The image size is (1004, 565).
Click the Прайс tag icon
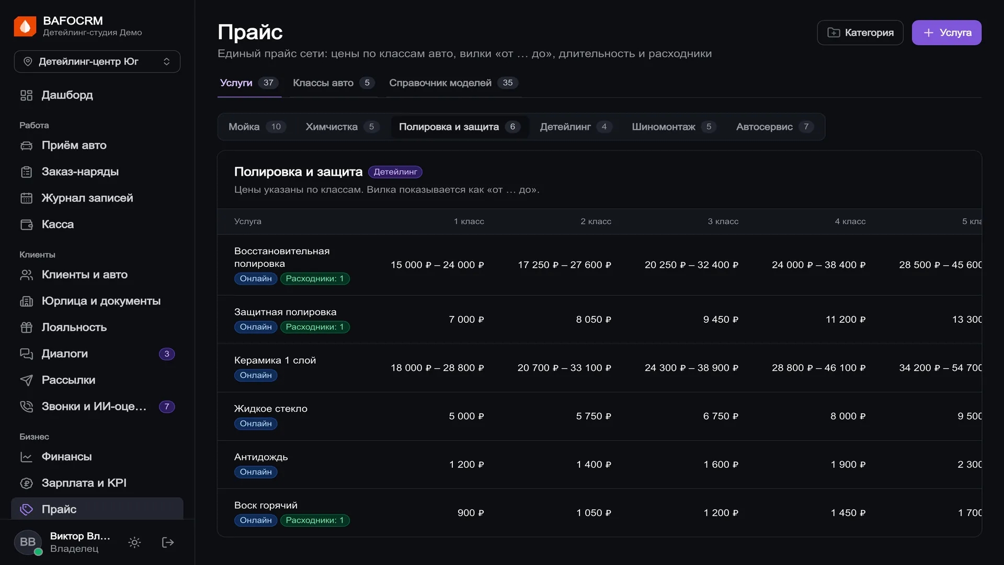(26, 510)
